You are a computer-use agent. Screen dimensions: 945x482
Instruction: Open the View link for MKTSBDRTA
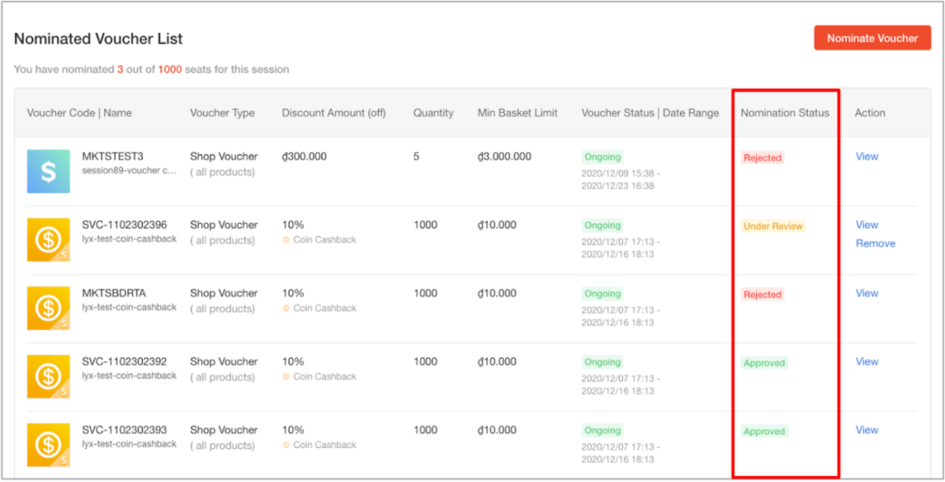coord(866,293)
